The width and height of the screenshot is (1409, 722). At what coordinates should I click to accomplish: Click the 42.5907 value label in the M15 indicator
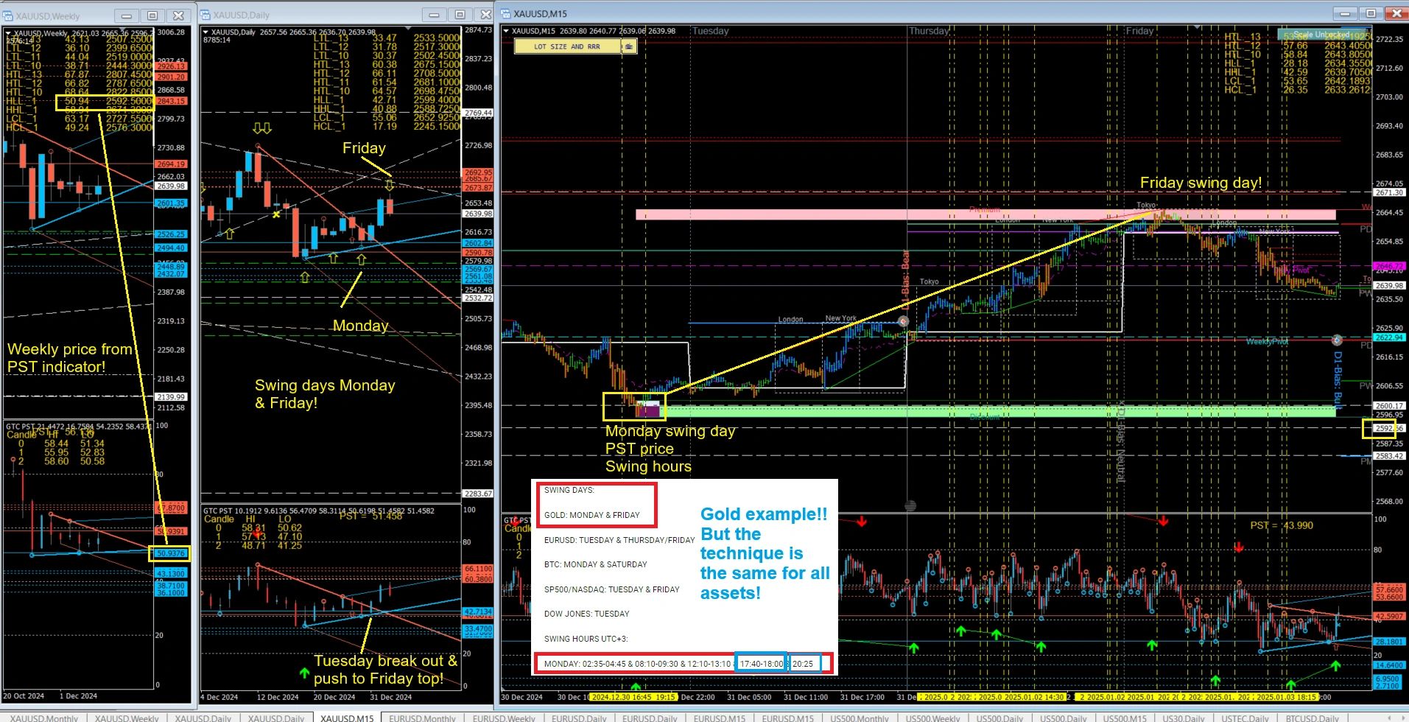click(x=1389, y=617)
